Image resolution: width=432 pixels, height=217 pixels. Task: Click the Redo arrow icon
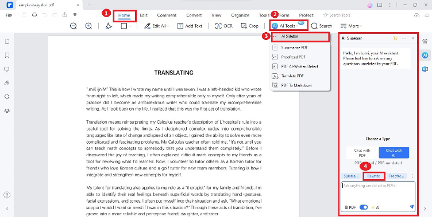[x=55, y=15]
